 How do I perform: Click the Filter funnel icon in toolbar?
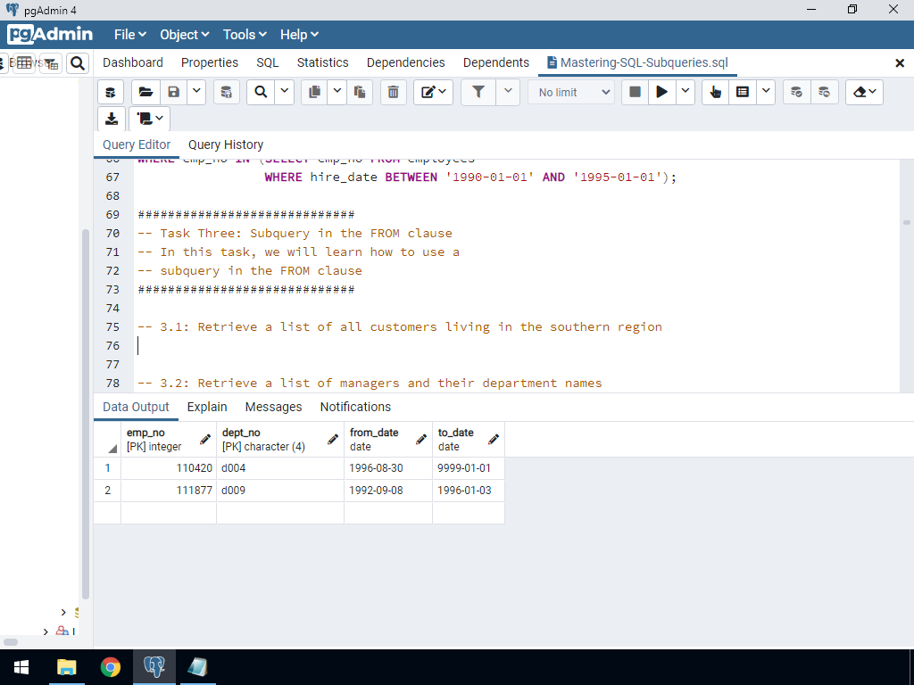click(478, 92)
